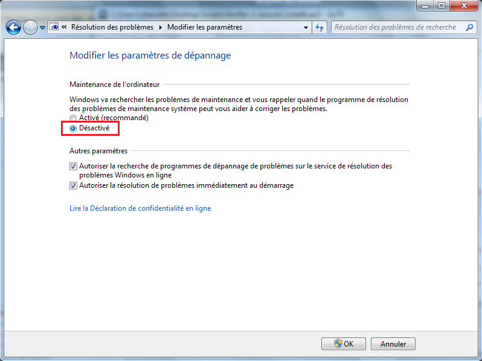Click the magnifier search icon
Image resolution: width=482 pixels, height=361 pixels.
[x=469, y=27]
